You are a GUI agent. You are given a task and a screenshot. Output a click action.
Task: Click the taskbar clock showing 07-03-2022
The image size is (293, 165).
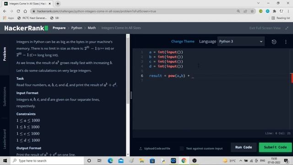pos(274,161)
